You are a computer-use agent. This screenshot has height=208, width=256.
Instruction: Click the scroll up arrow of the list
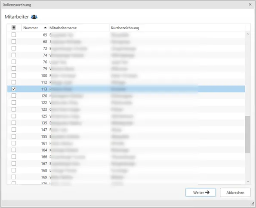point(248,34)
